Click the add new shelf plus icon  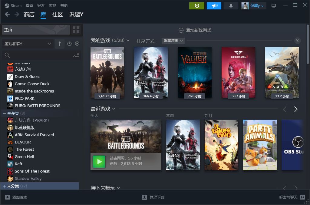pos(181,30)
